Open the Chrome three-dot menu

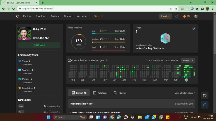[x=212, y=9]
